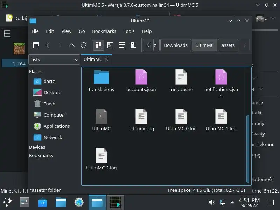Viewport: 280px width, 210px height.
Task: Collapse the UltimMC group expander icon
Action: click(7, 34)
